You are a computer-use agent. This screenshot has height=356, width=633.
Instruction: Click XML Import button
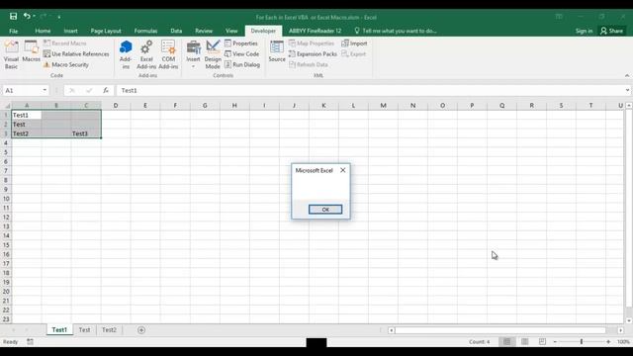point(354,44)
